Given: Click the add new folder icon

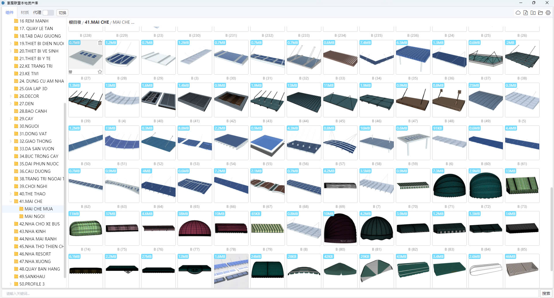Looking at the screenshot, I should 533,13.
